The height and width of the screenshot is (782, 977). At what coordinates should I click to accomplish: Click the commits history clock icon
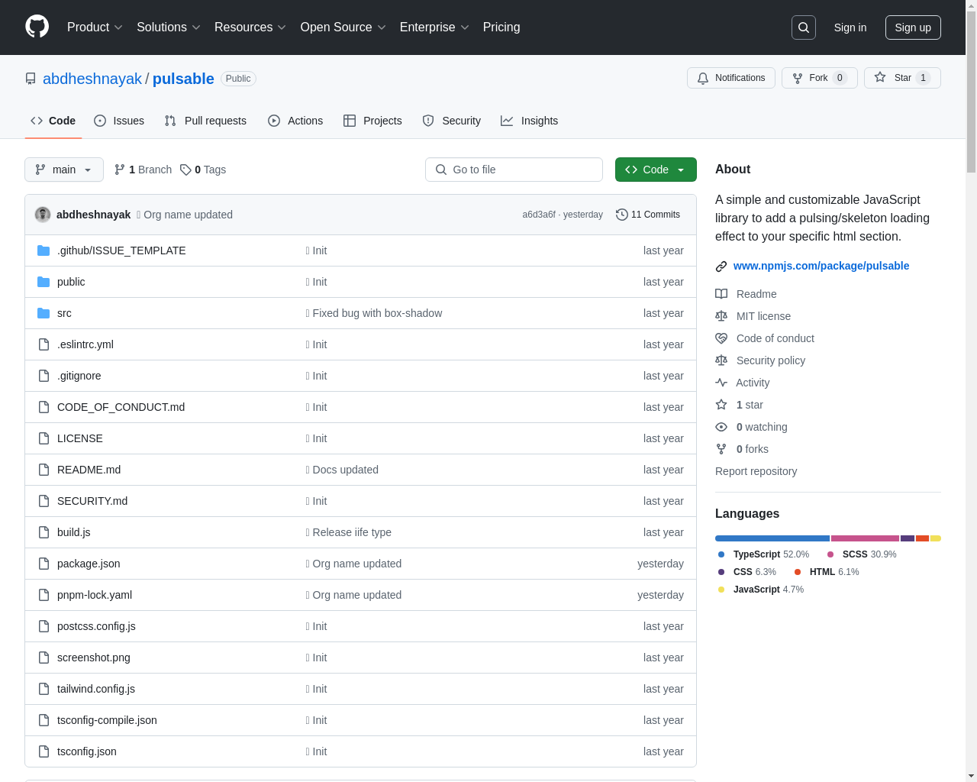click(622, 215)
